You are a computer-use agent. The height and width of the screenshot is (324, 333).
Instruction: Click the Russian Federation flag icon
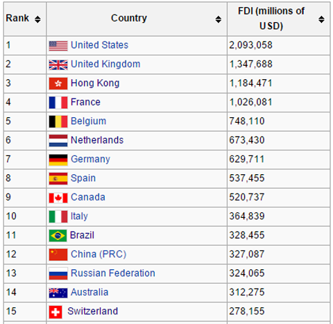pyautogui.click(x=58, y=273)
